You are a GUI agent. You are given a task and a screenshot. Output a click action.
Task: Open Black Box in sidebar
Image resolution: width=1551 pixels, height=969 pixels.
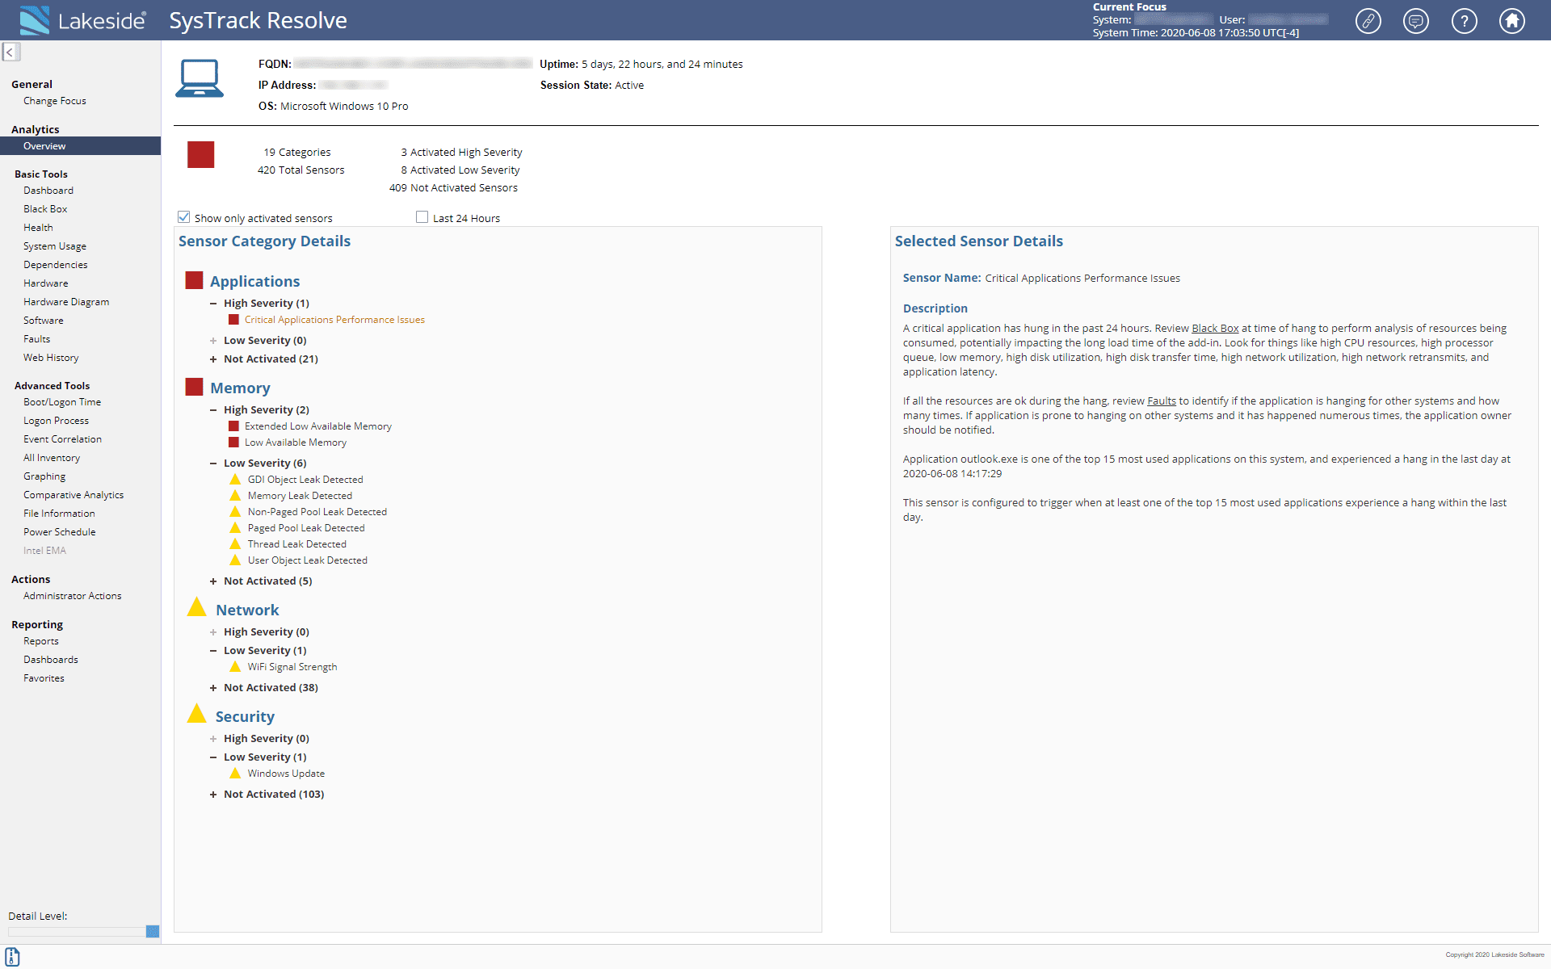(x=45, y=209)
